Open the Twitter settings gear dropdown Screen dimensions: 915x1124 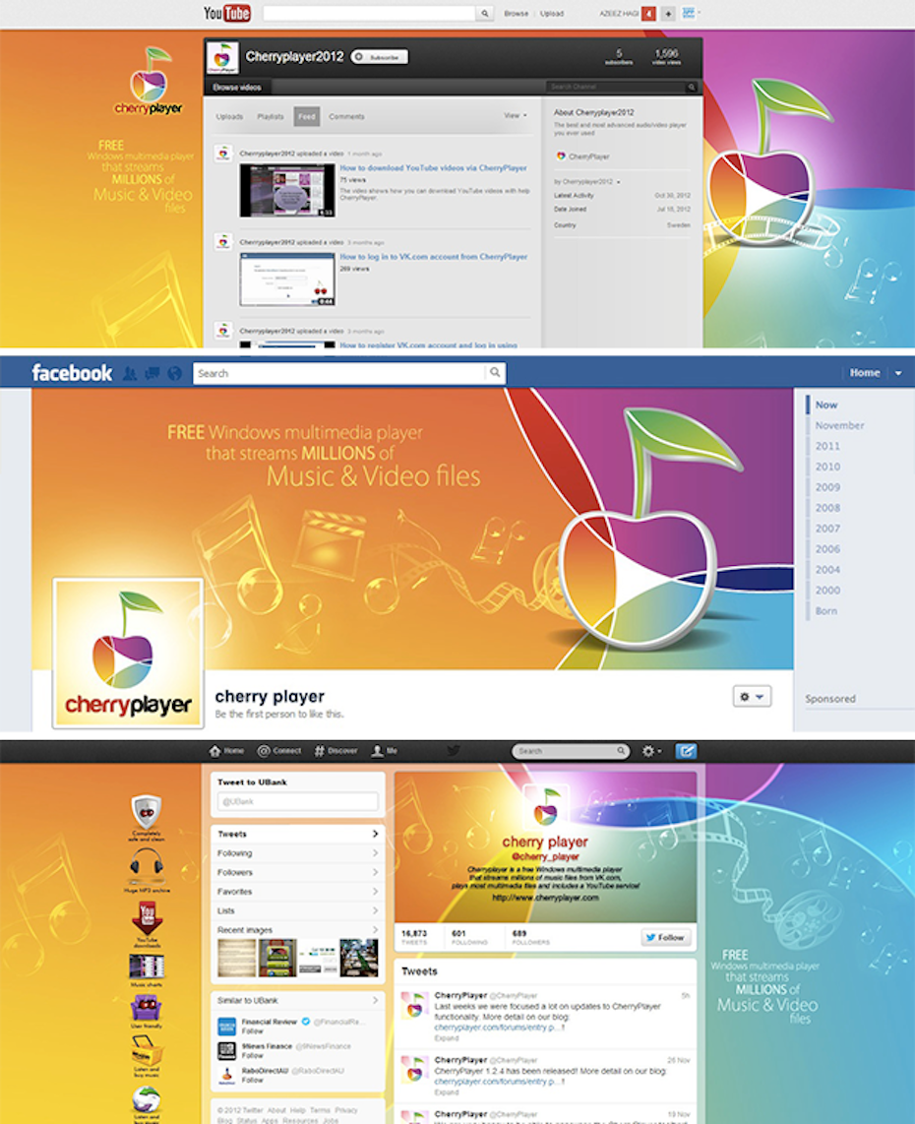pyautogui.click(x=651, y=751)
